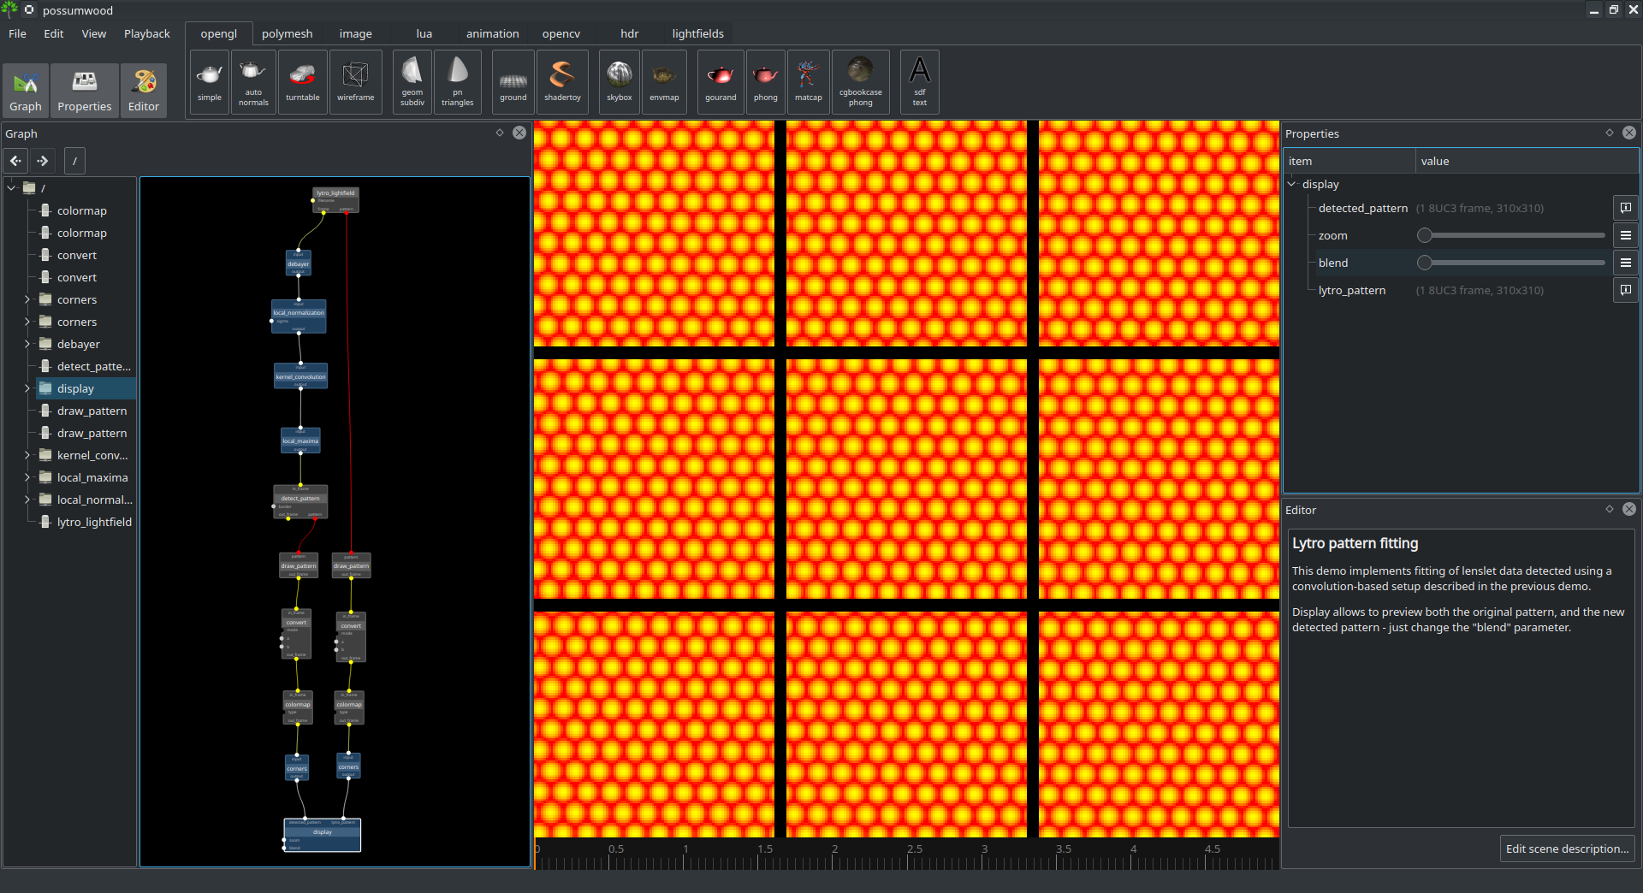The height and width of the screenshot is (893, 1643).
Task: Toggle the Editor panel visibility
Action: (144, 90)
